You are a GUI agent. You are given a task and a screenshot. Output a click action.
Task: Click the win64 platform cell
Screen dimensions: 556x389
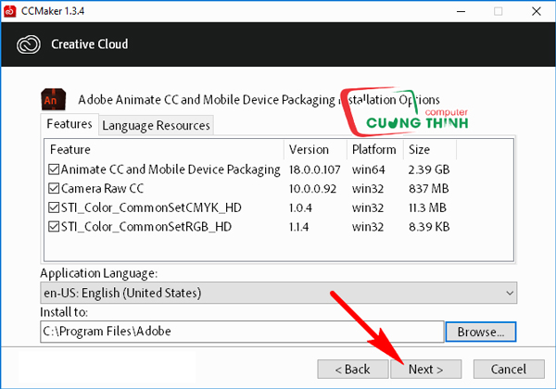point(368,169)
